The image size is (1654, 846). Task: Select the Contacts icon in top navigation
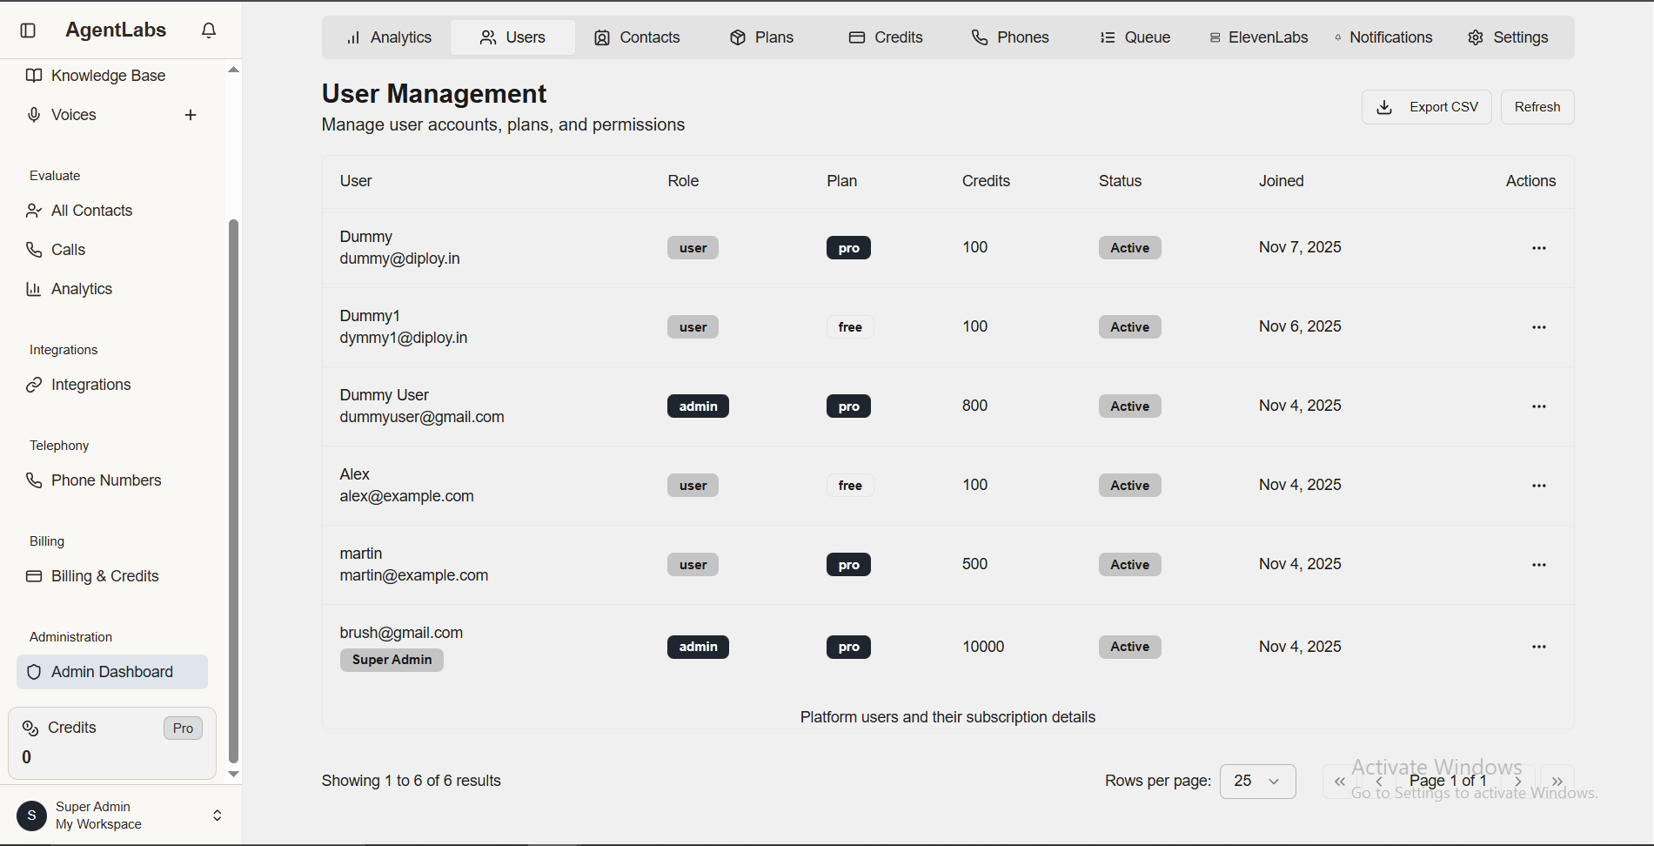(601, 37)
